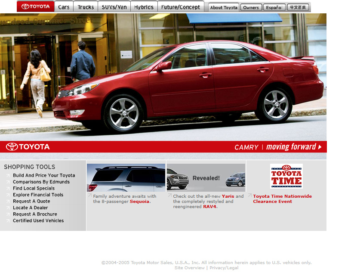Click arrow icon beside Certified Used Vehicles
Viewport: 357px width, 280px height.
(8, 221)
